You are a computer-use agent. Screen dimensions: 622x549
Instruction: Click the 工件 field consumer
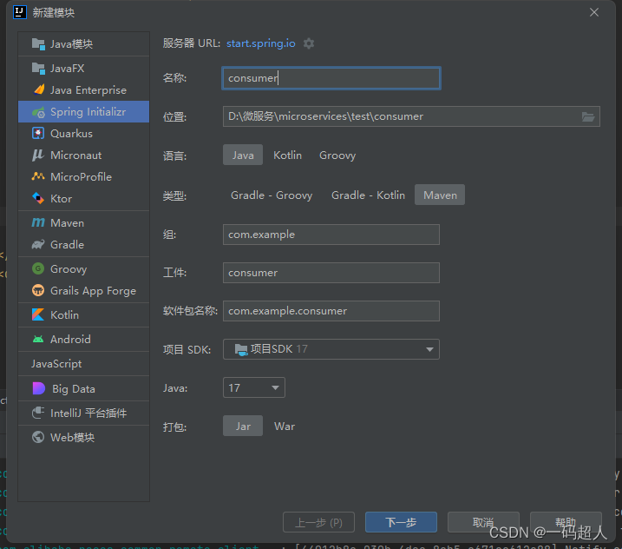point(331,273)
